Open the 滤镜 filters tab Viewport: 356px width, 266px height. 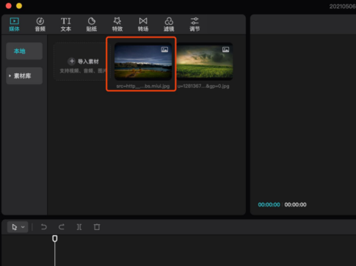pyautogui.click(x=169, y=24)
